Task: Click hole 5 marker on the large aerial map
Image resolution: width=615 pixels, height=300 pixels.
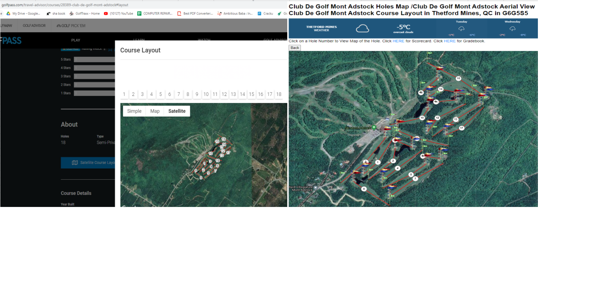Action: point(411,175)
